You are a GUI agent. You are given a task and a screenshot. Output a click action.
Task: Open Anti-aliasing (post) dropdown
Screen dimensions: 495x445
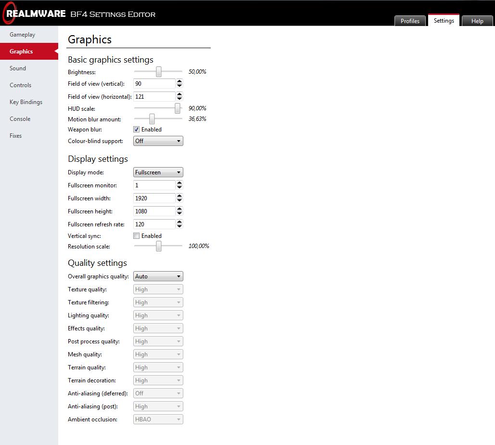click(158, 406)
